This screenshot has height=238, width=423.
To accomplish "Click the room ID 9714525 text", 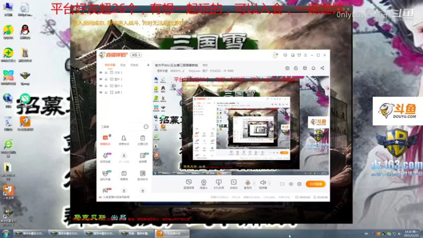I will (215, 71).
